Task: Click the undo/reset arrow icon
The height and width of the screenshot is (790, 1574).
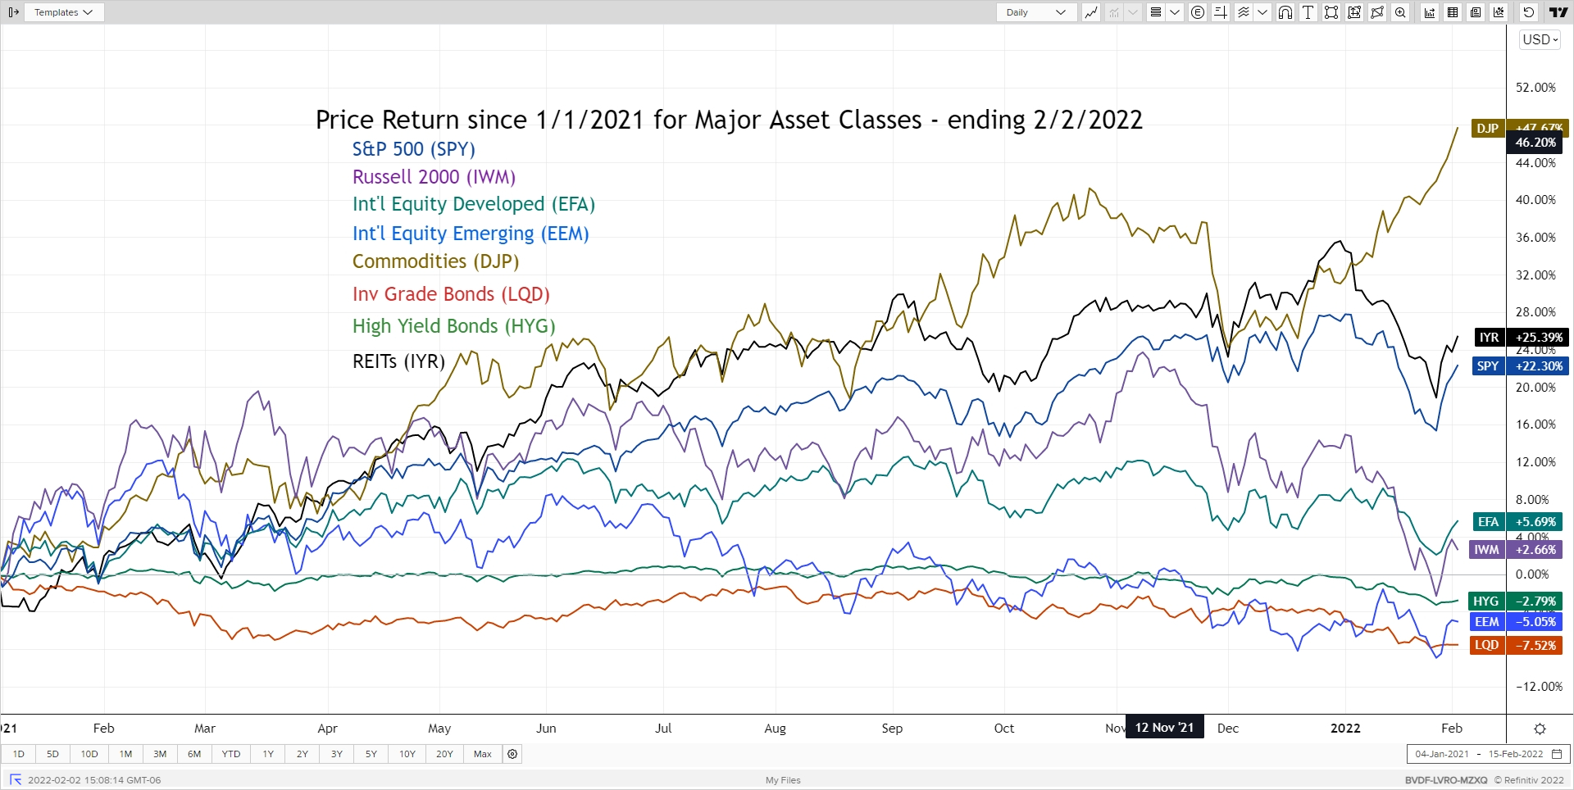Action: (1528, 12)
